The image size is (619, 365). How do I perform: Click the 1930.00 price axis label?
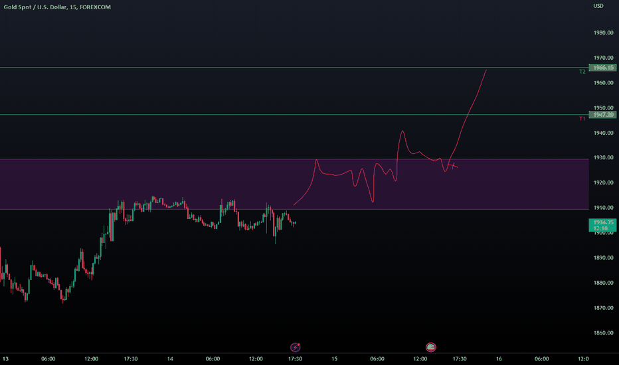pos(604,157)
